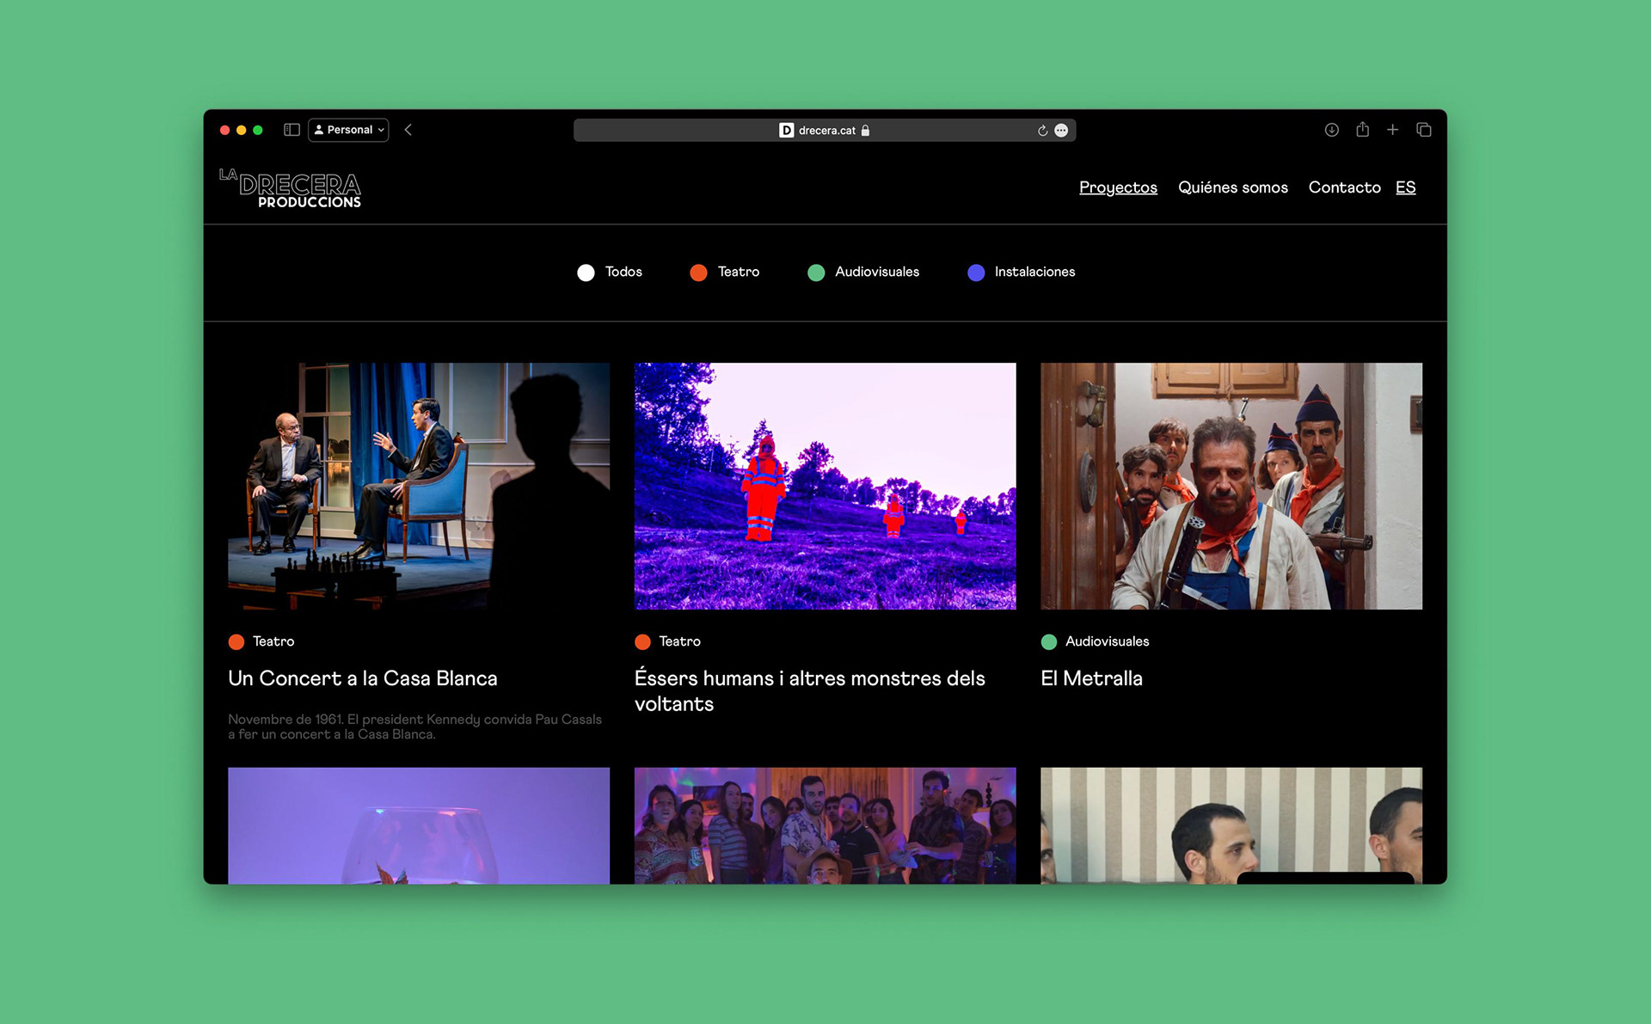
Task: Open the page options ellipsis icon
Action: pos(1061,131)
